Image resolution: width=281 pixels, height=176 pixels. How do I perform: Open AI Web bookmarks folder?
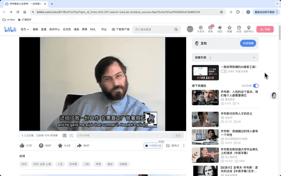click(9, 20)
